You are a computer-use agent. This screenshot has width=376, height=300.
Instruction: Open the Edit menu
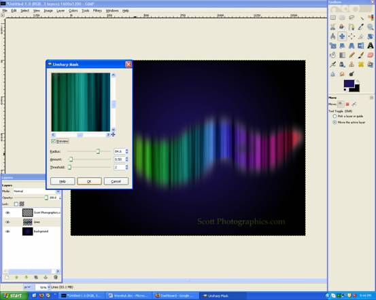coord(14,11)
